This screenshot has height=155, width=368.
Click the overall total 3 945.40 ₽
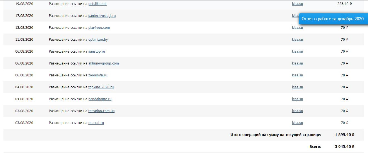(345, 147)
